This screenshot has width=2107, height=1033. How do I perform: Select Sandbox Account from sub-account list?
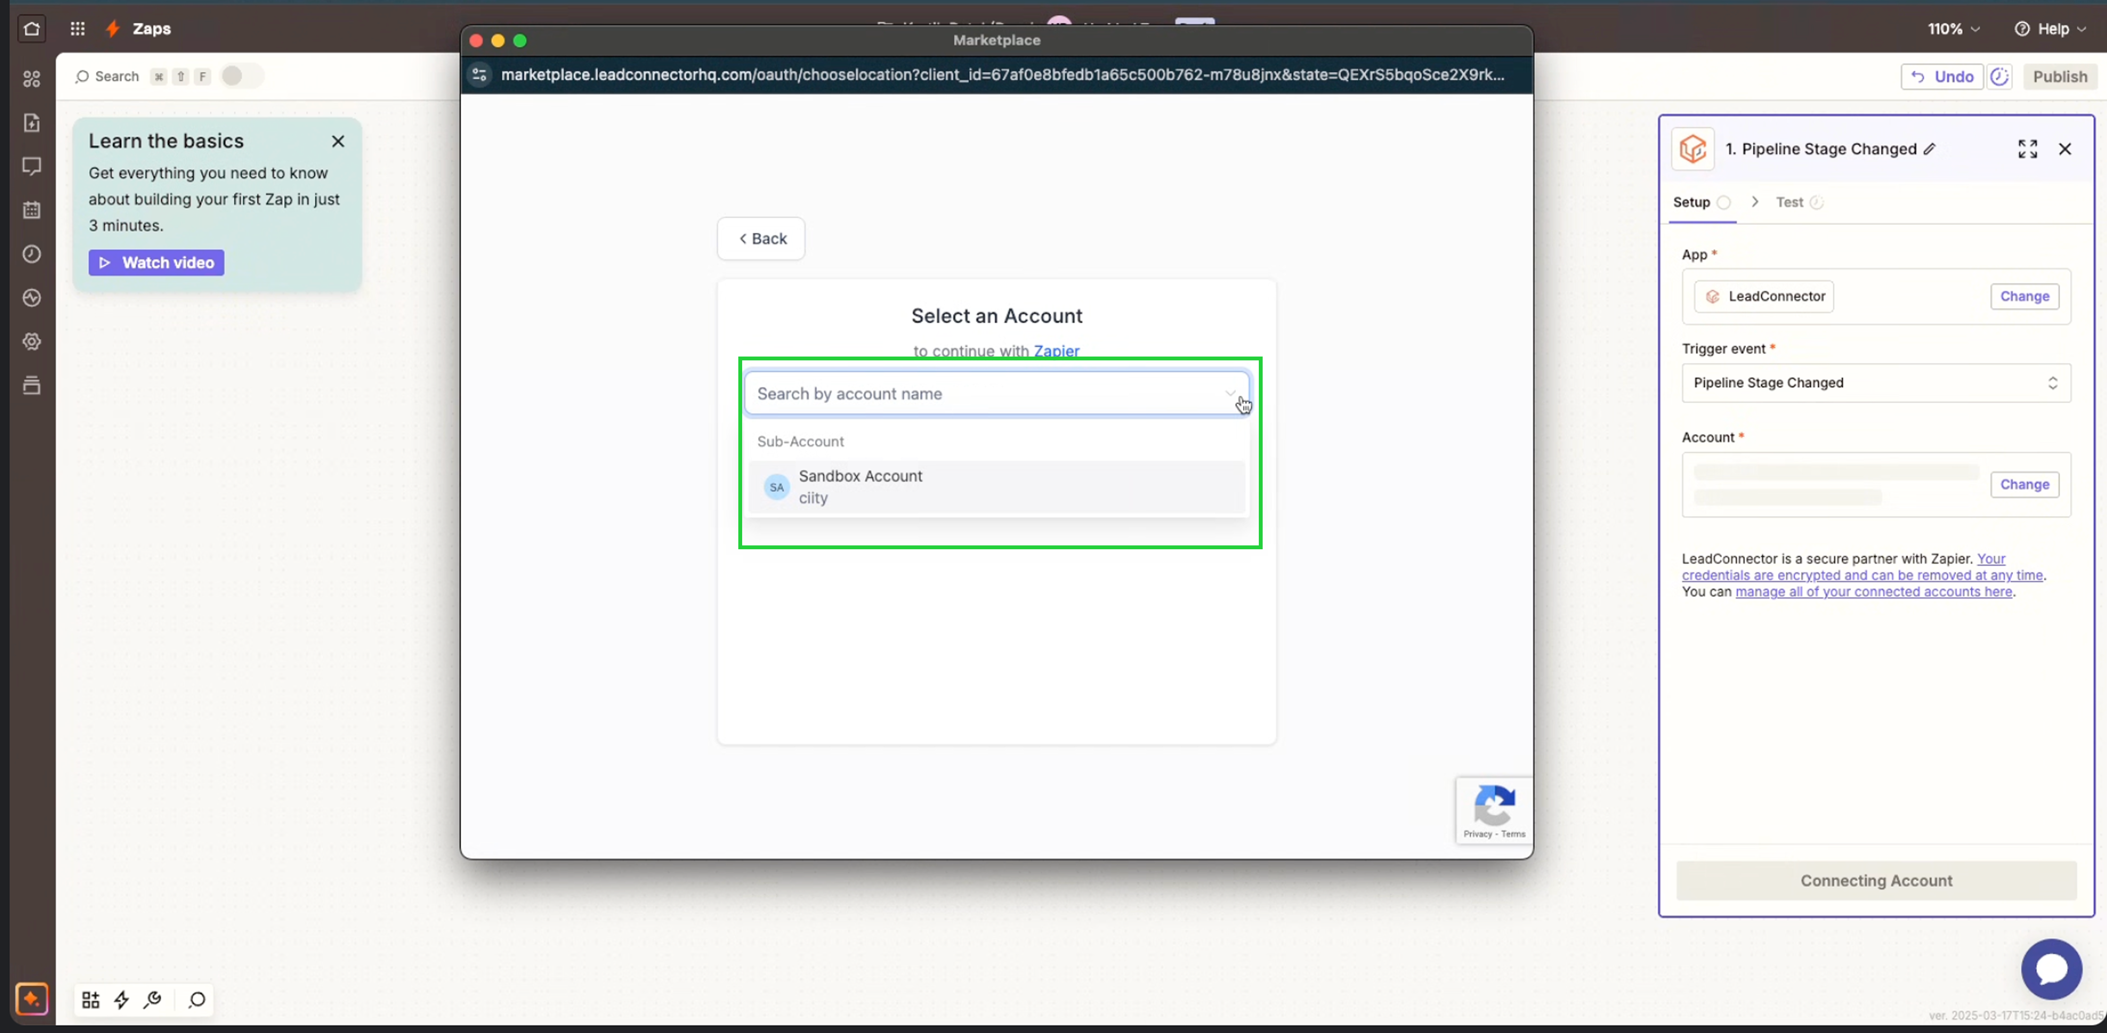[995, 487]
